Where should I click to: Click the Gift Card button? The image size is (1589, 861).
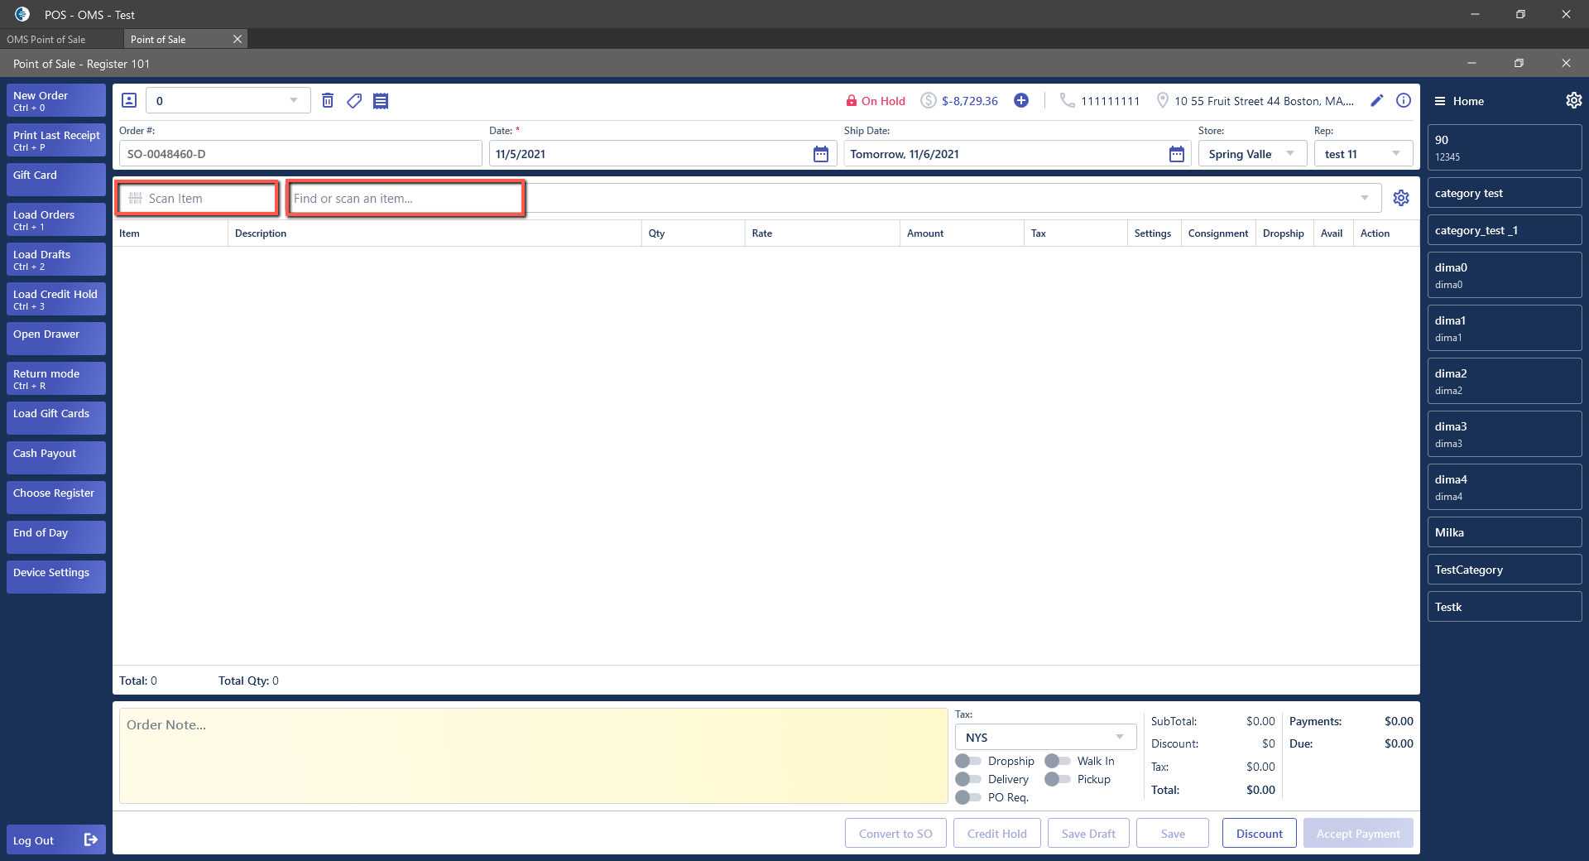coord(56,180)
